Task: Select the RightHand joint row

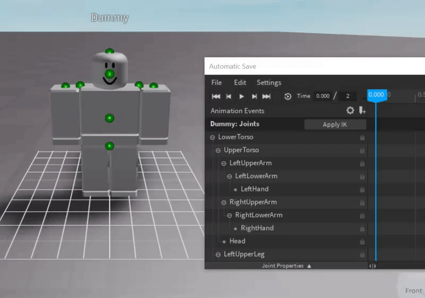Action: (x=286, y=228)
